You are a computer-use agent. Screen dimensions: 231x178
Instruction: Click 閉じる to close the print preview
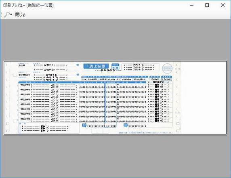click(20, 15)
